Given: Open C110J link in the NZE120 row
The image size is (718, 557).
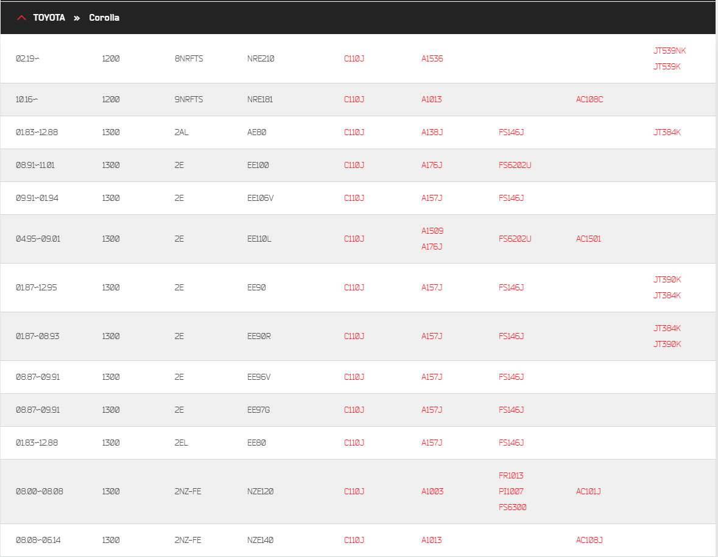Looking at the screenshot, I should [354, 491].
